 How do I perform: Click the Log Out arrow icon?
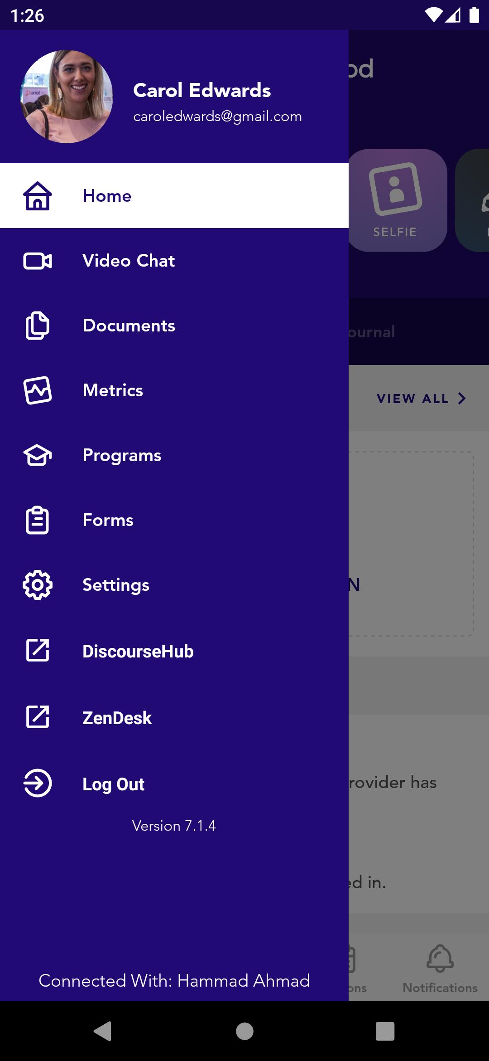38,783
